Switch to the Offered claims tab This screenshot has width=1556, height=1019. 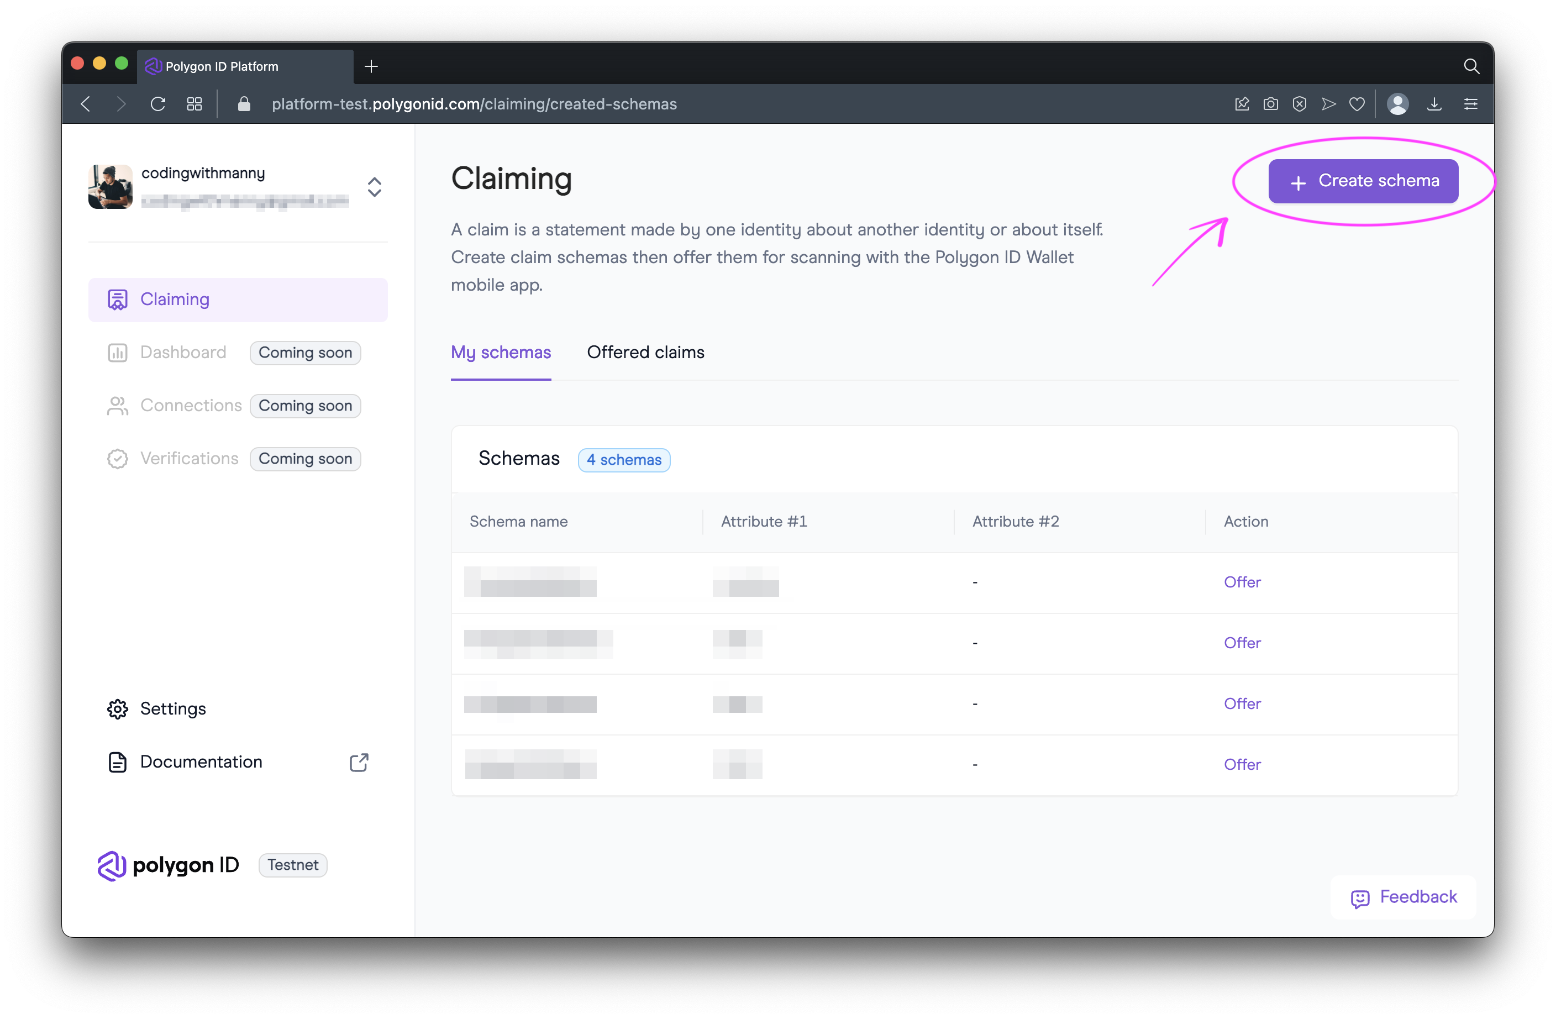[645, 353]
